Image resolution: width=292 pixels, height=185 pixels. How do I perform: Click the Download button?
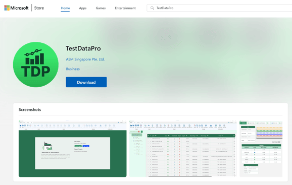86,82
